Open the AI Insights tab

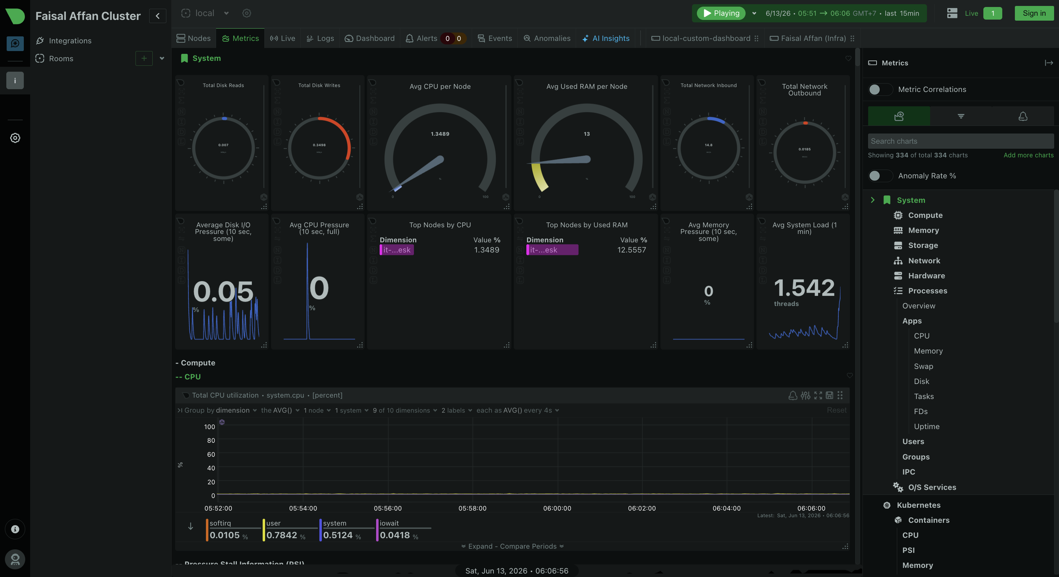(x=605, y=38)
